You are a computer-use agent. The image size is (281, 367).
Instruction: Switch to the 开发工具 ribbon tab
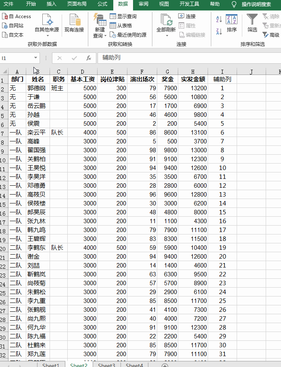189,4
